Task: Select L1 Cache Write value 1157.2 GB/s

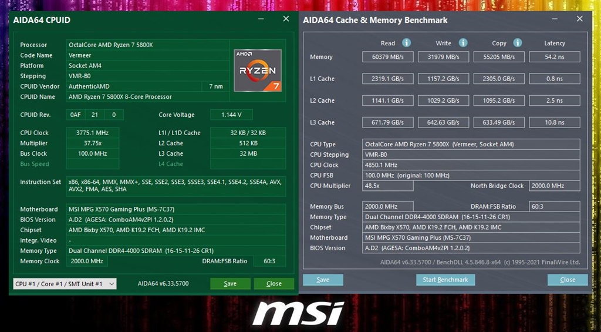Action: pyautogui.click(x=444, y=79)
